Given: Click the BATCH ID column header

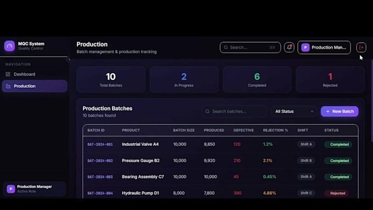Looking at the screenshot, I should pyautogui.click(x=96, y=130).
